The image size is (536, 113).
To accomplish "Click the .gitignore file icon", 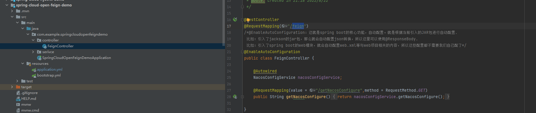I will click(18, 93).
